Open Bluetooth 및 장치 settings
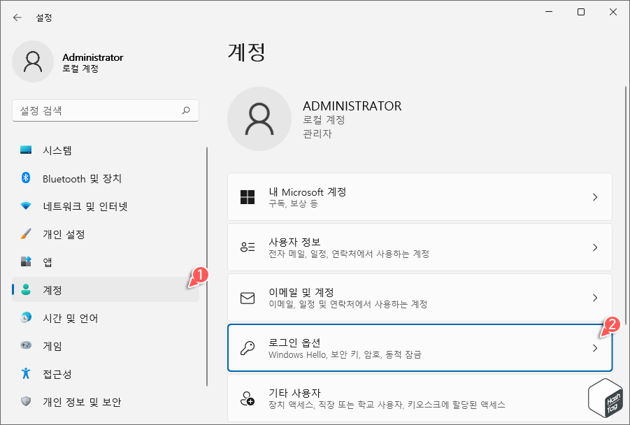The image size is (630, 425). pos(25,178)
